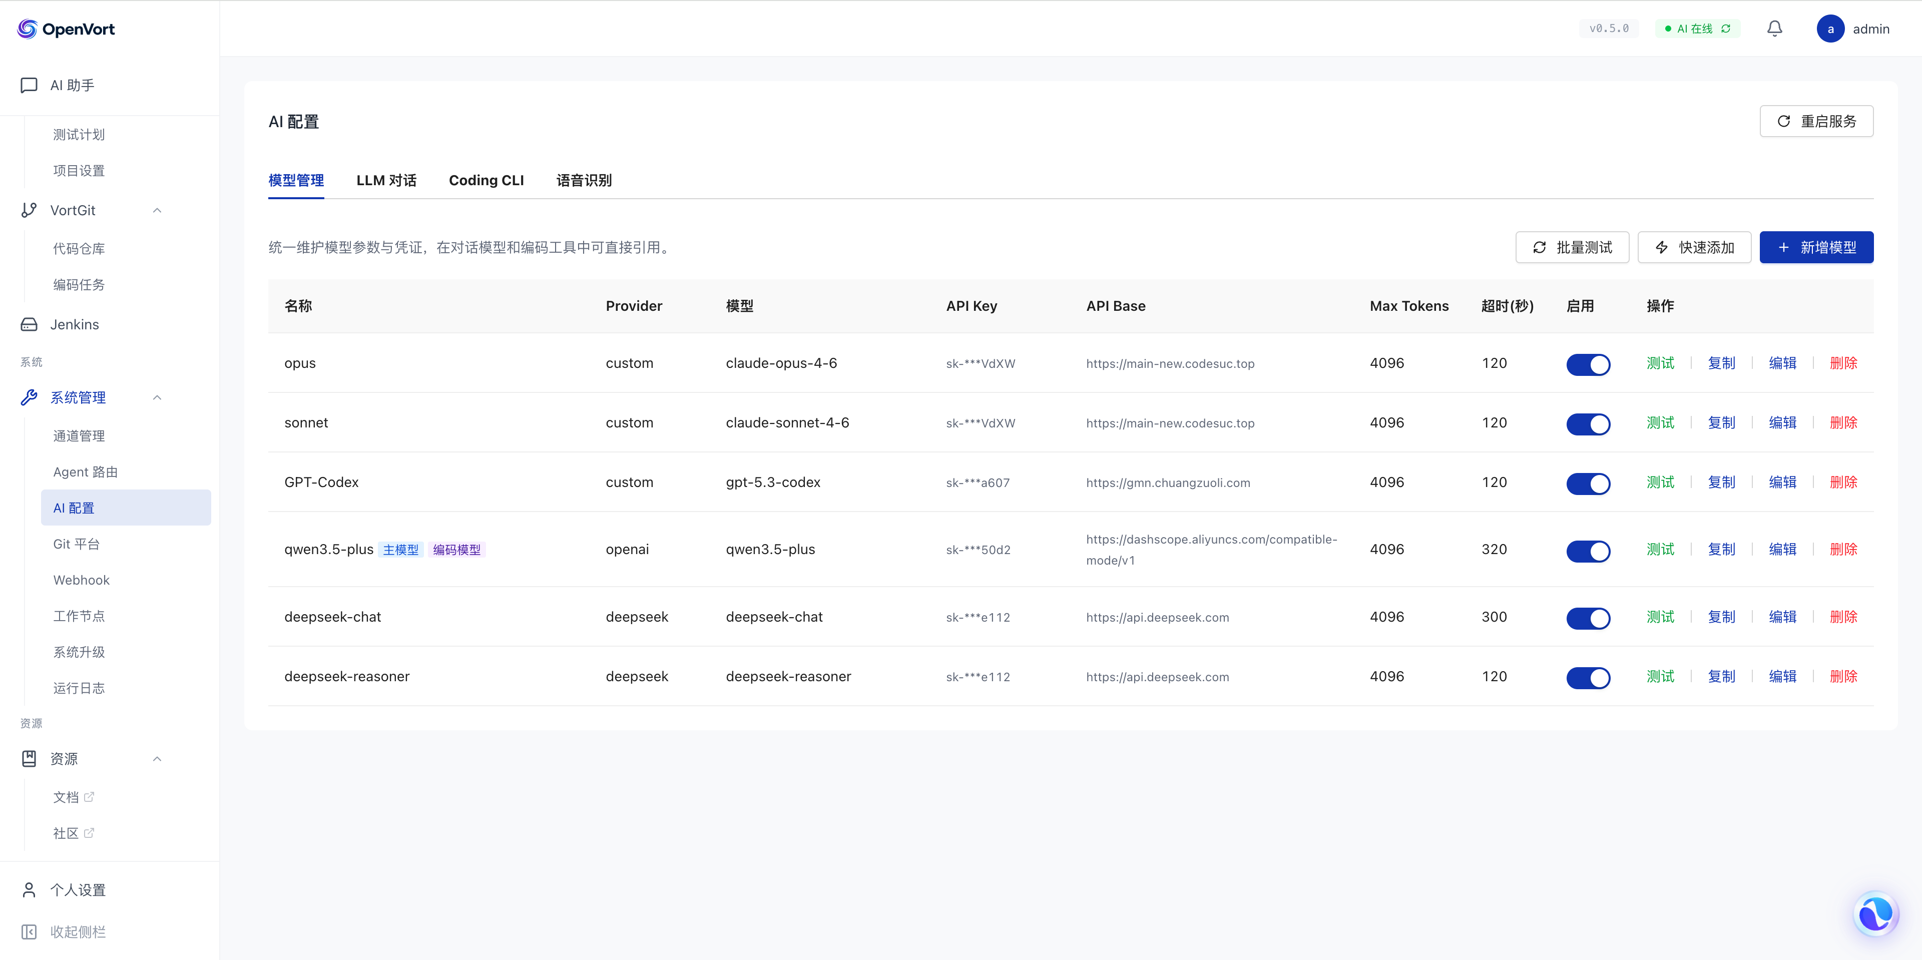The width and height of the screenshot is (1922, 960).
Task: Click the refresh icon in 批量测试
Action: (1539, 247)
